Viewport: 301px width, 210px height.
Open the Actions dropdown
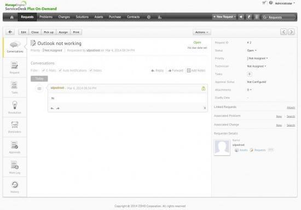tap(201, 32)
